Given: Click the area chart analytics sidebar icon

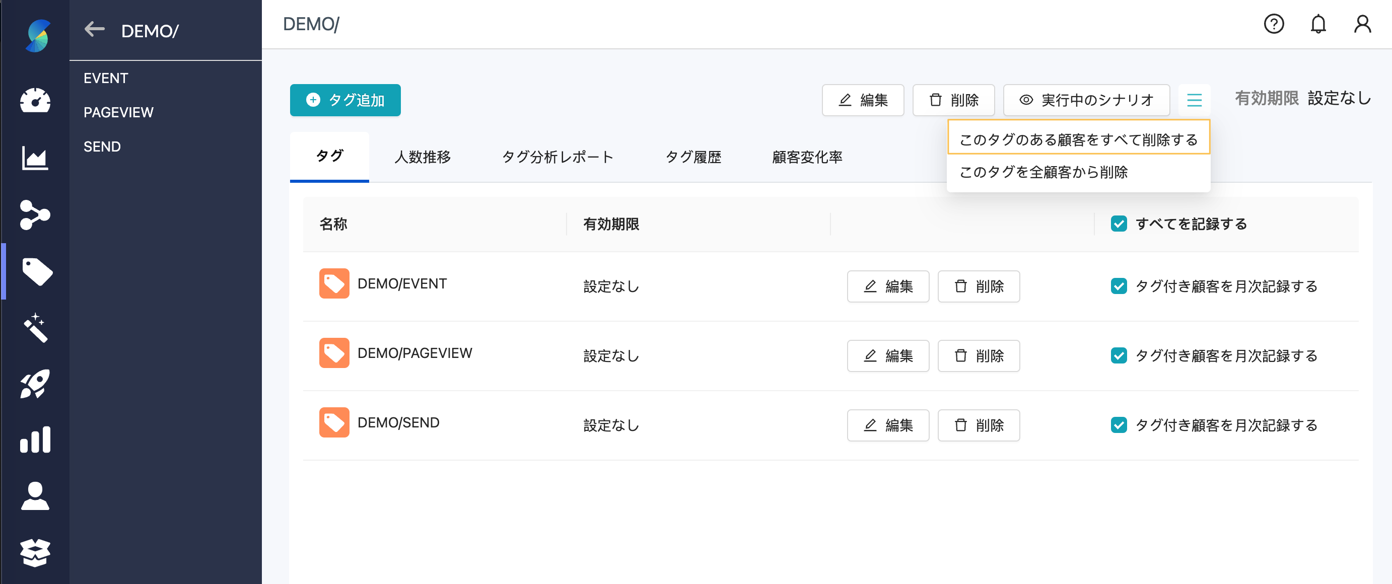Looking at the screenshot, I should (x=35, y=158).
